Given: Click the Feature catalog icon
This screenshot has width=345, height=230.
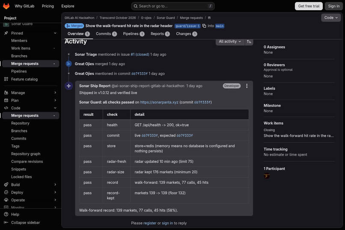Looking at the screenshot, I should 6,79.
